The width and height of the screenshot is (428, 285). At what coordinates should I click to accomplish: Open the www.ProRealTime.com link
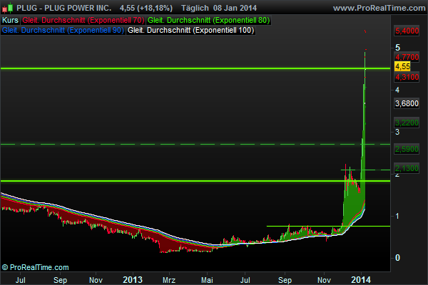click(x=379, y=8)
